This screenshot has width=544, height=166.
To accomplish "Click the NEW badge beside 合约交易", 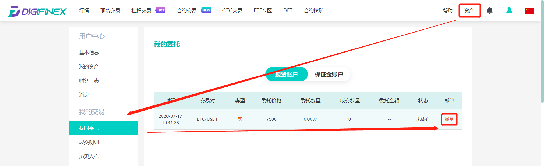I will click(206, 10).
